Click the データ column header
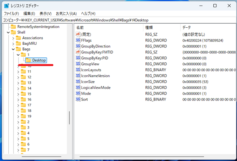This screenshot has height=161, width=237. click(x=208, y=28)
